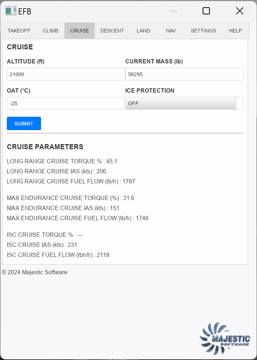
Task: Click the ICE PROTECTION dropdown arrow
Action: [239, 103]
